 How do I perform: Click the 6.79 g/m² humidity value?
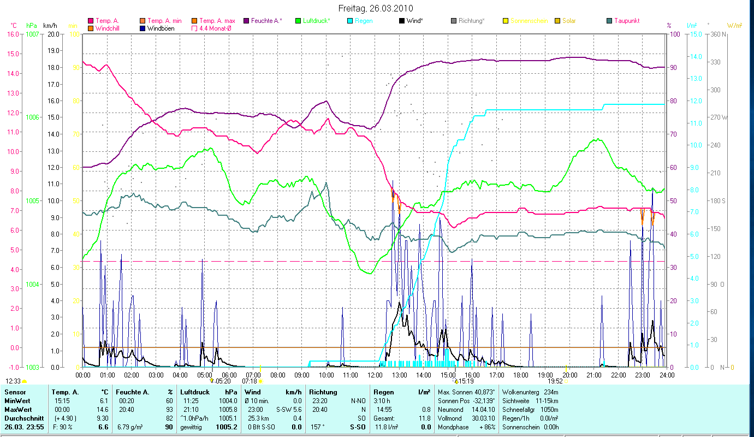[x=130, y=427]
